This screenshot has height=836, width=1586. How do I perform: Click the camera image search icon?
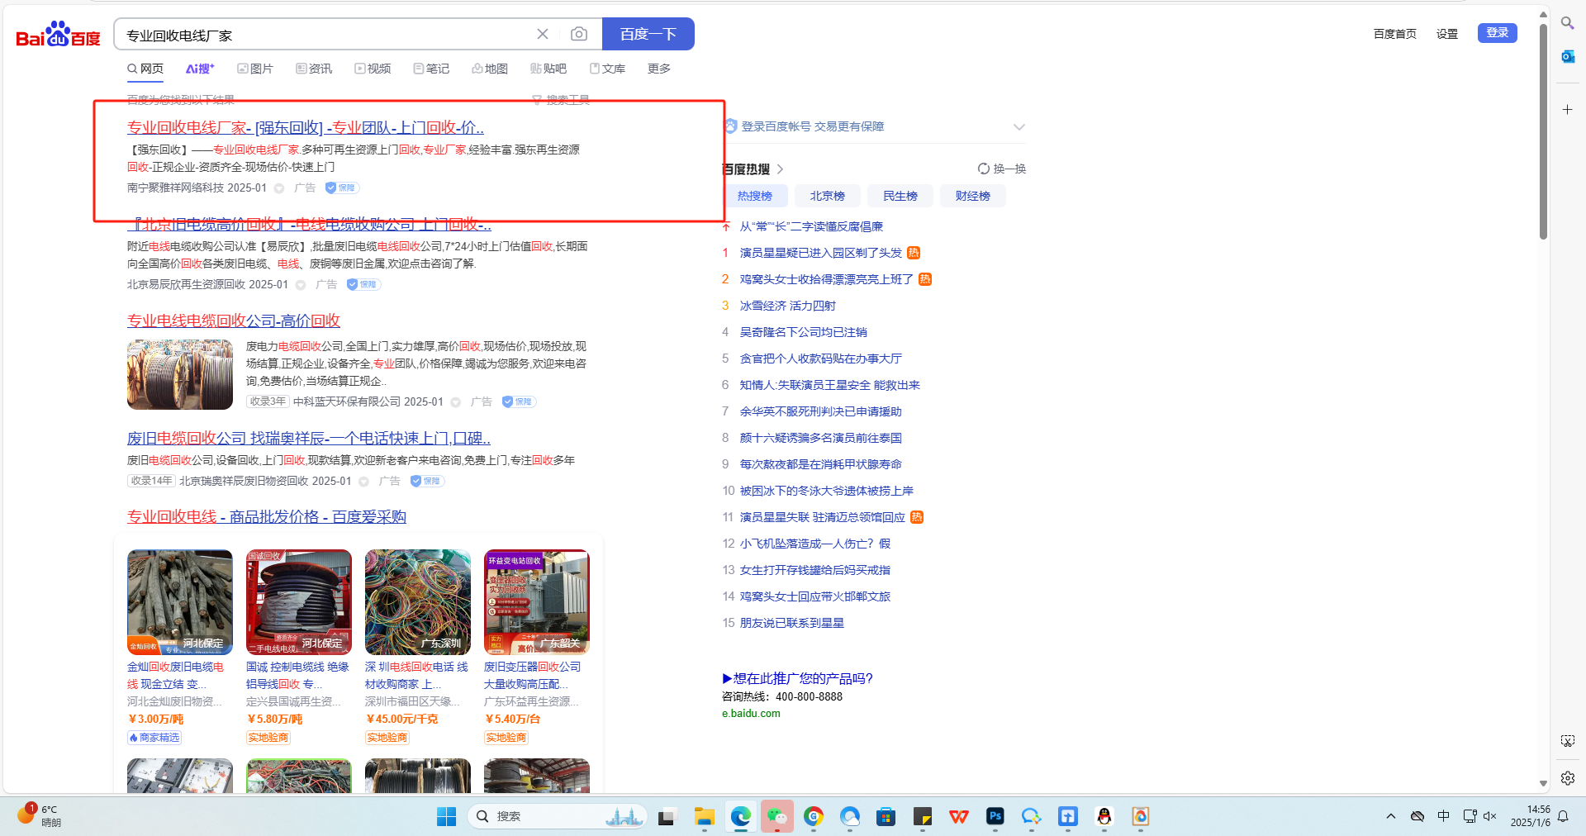579,34
